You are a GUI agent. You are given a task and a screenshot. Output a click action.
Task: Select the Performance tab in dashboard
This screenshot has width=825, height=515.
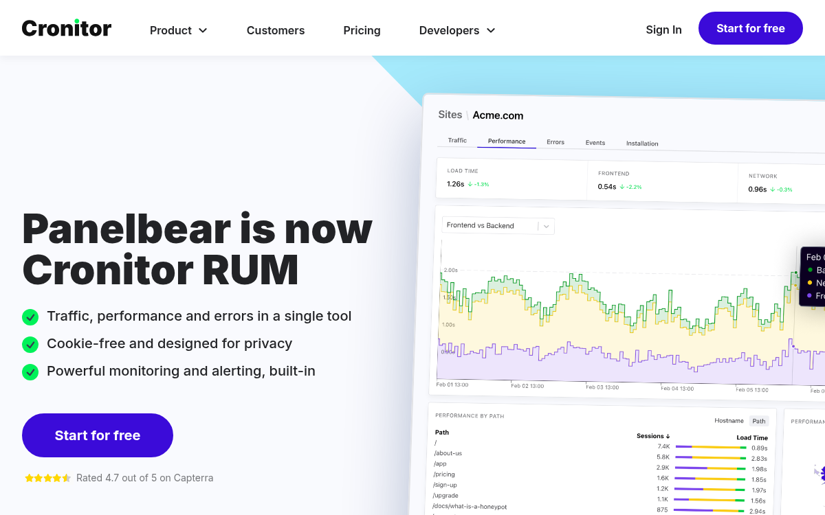(x=507, y=141)
